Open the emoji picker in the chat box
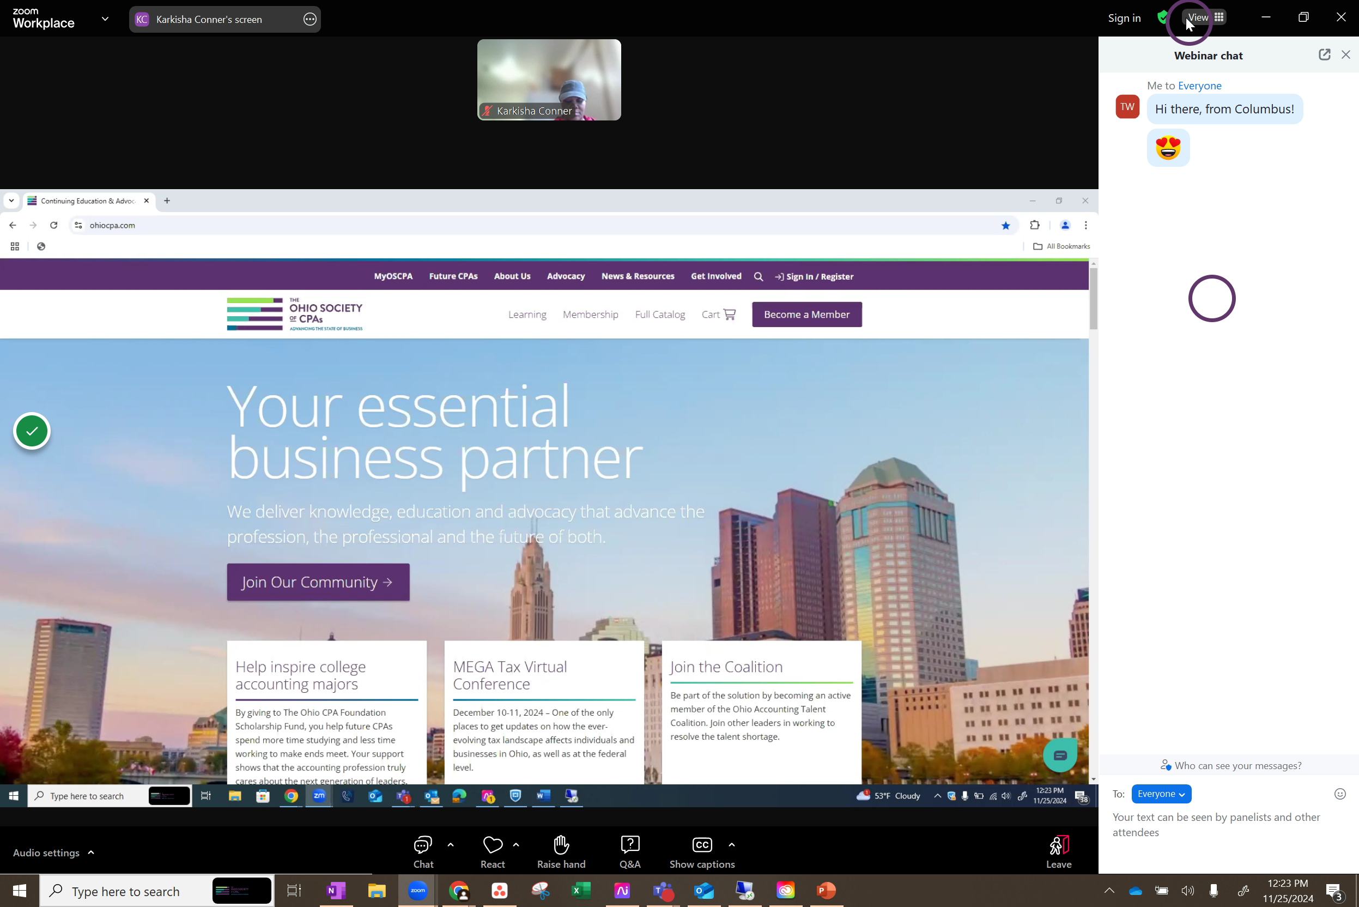Image resolution: width=1359 pixels, height=907 pixels. coord(1340,794)
